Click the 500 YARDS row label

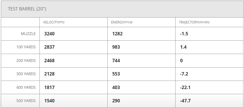click(26, 101)
